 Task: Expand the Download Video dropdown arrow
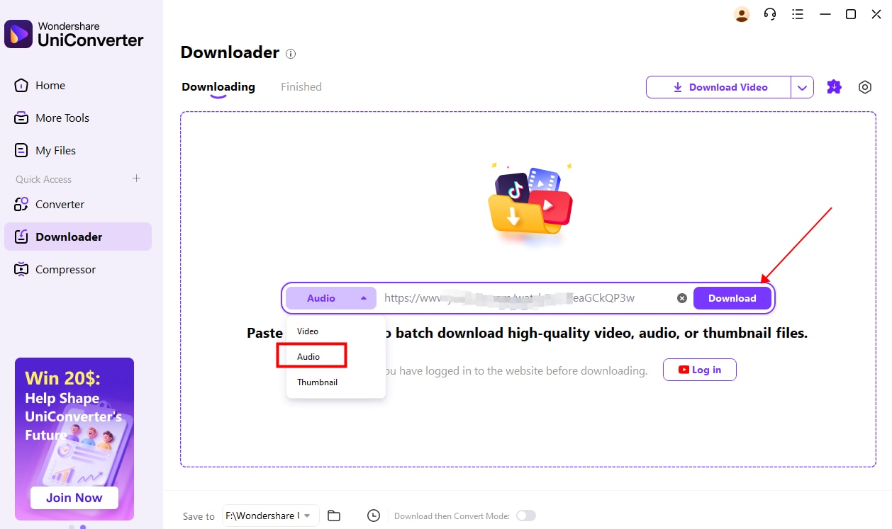[802, 87]
